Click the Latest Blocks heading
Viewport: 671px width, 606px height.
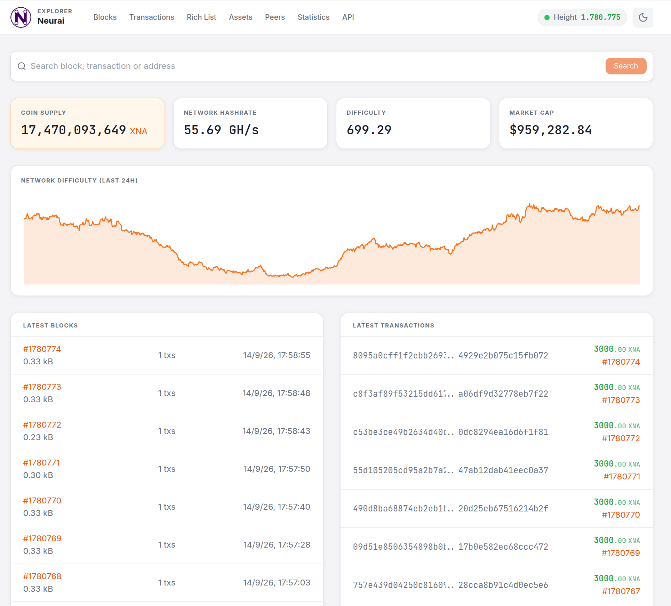click(x=50, y=325)
